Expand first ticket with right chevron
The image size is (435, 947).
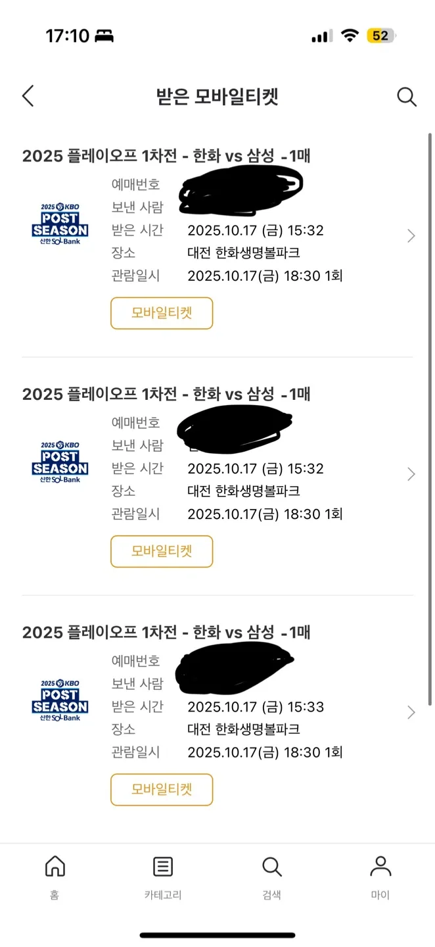point(411,236)
